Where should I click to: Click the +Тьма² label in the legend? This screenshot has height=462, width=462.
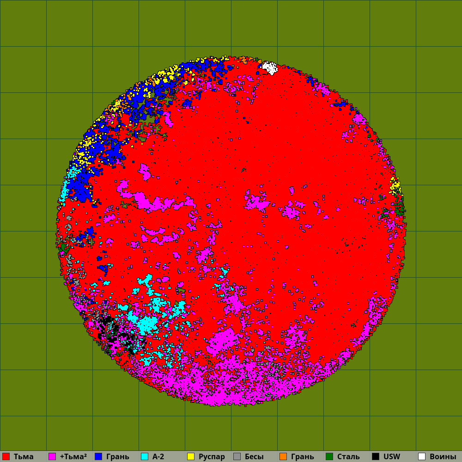click(73, 456)
